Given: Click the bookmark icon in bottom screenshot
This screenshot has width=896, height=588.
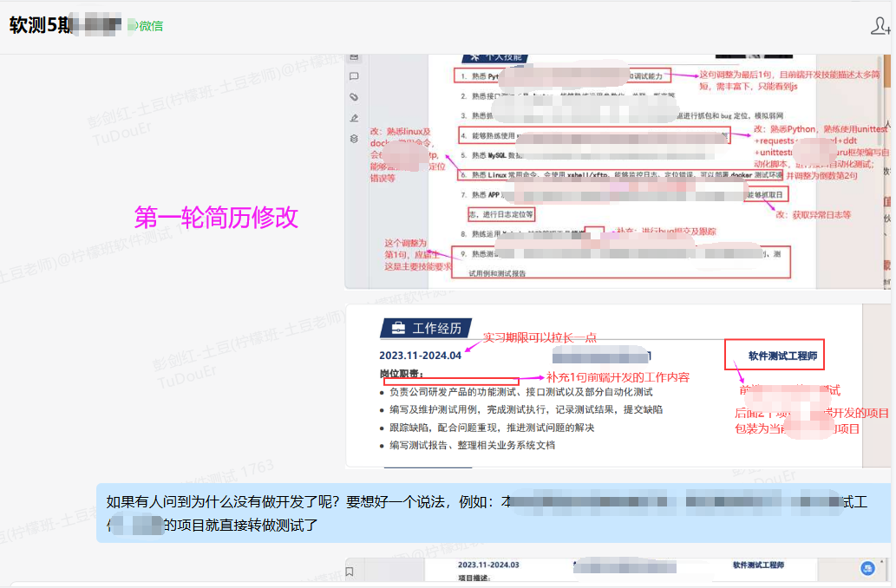Looking at the screenshot, I should pos(350,572).
